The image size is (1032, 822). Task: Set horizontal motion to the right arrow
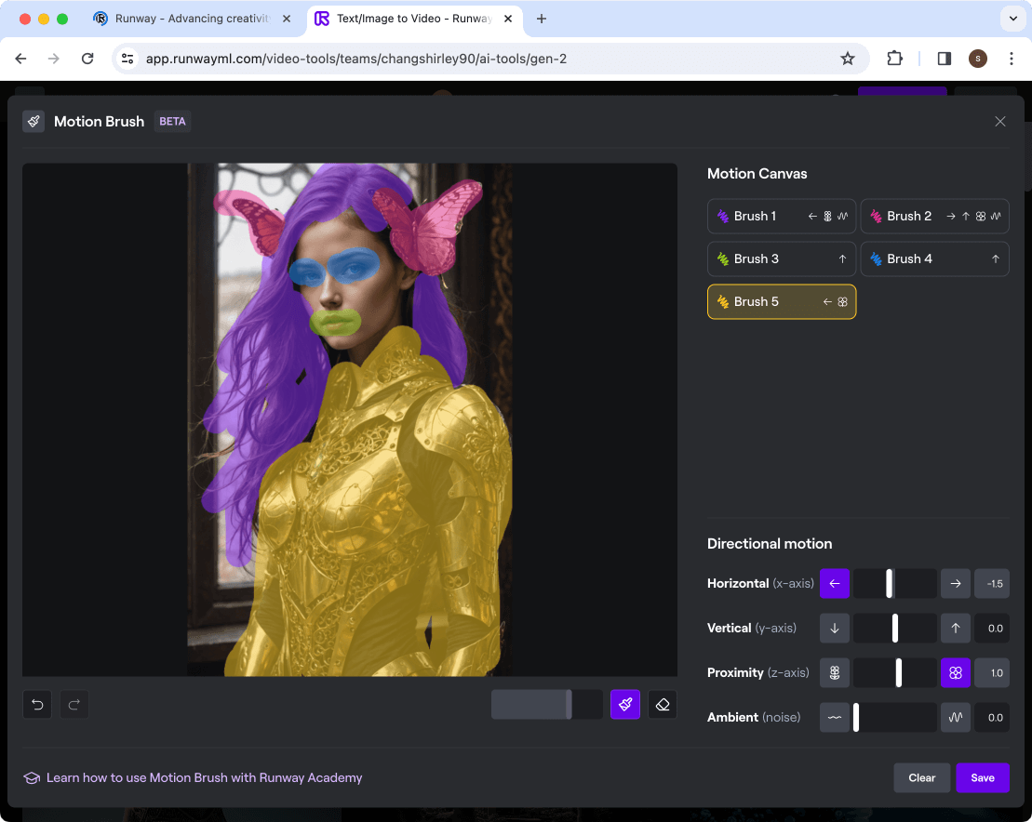(956, 584)
